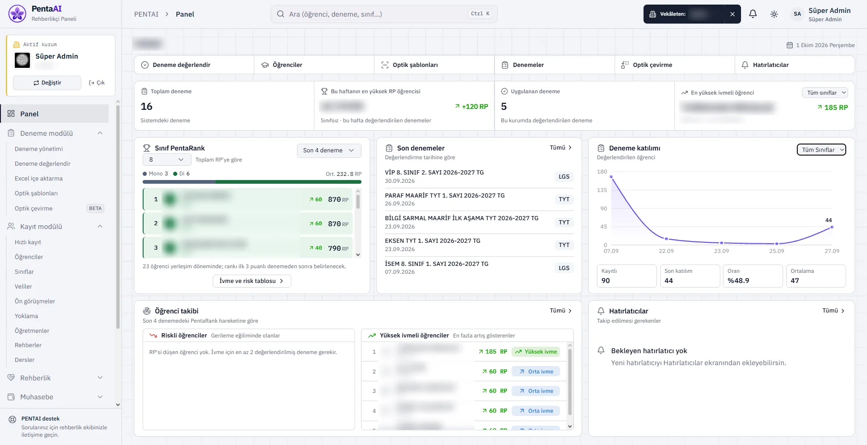Image resolution: width=867 pixels, height=445 pixels.
Task: Close the Vekâleten impersonation banner
Action: pos(732,14)
